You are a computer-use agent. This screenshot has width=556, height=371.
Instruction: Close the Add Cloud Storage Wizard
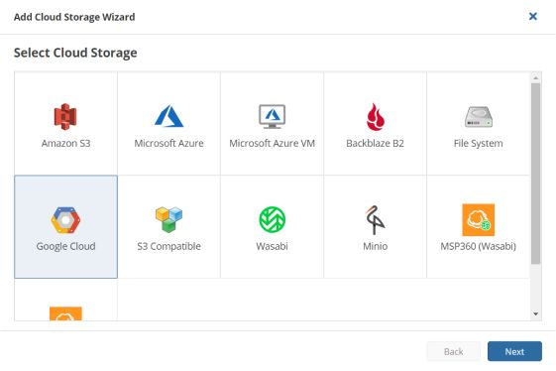[x=532, y=16]
